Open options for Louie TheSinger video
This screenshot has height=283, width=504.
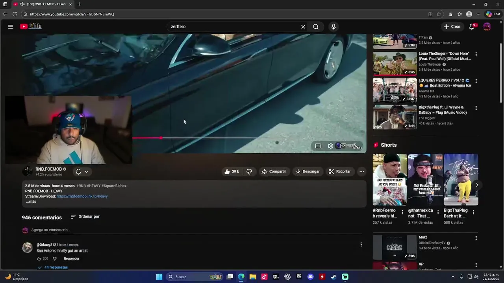pos(476,54)
